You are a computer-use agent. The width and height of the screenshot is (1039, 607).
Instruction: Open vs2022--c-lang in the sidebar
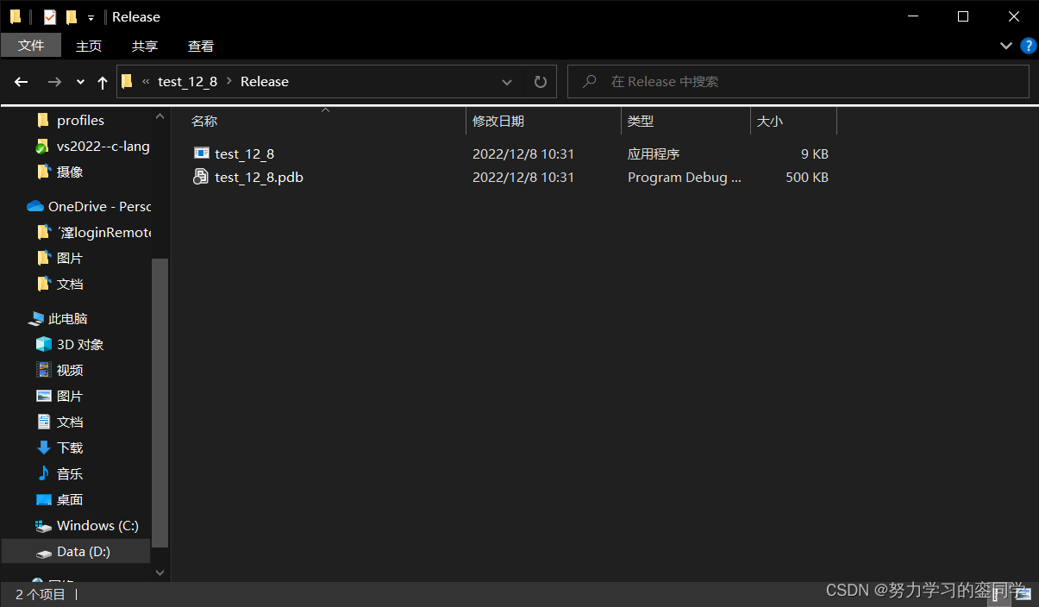(x=103, y=147)
